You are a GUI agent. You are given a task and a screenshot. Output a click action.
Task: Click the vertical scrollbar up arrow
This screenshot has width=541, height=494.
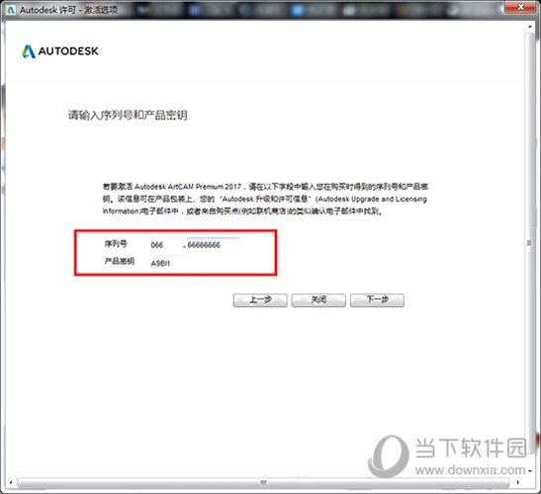[529, 27]
